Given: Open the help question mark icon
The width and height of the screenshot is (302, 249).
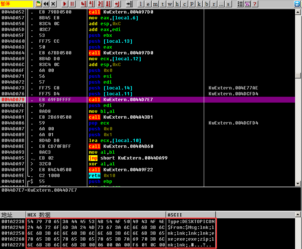Looking at the screenshot, I should pos(255,4).
